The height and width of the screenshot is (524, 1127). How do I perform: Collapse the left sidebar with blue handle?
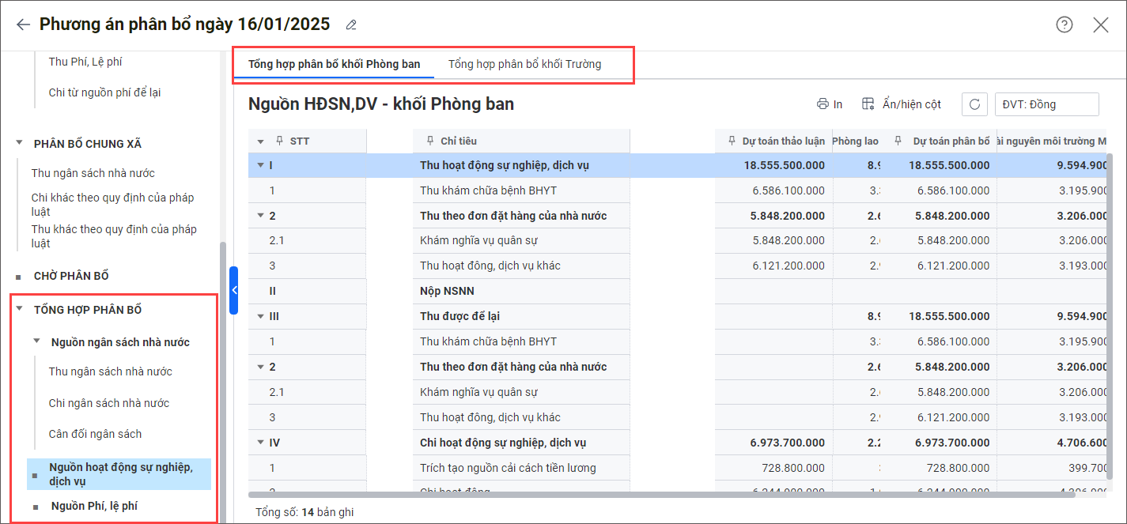(233, 290)
